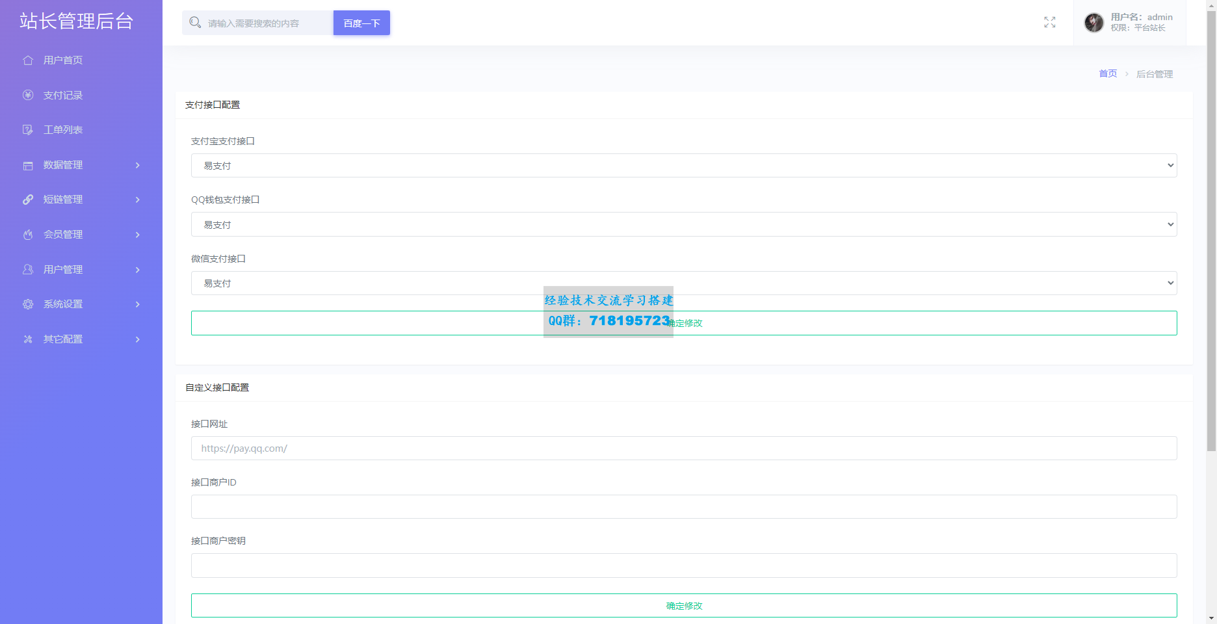This screenshot has height=624, width=1217.
Task: Click the admin user avatar
Action: [1093, 23]
